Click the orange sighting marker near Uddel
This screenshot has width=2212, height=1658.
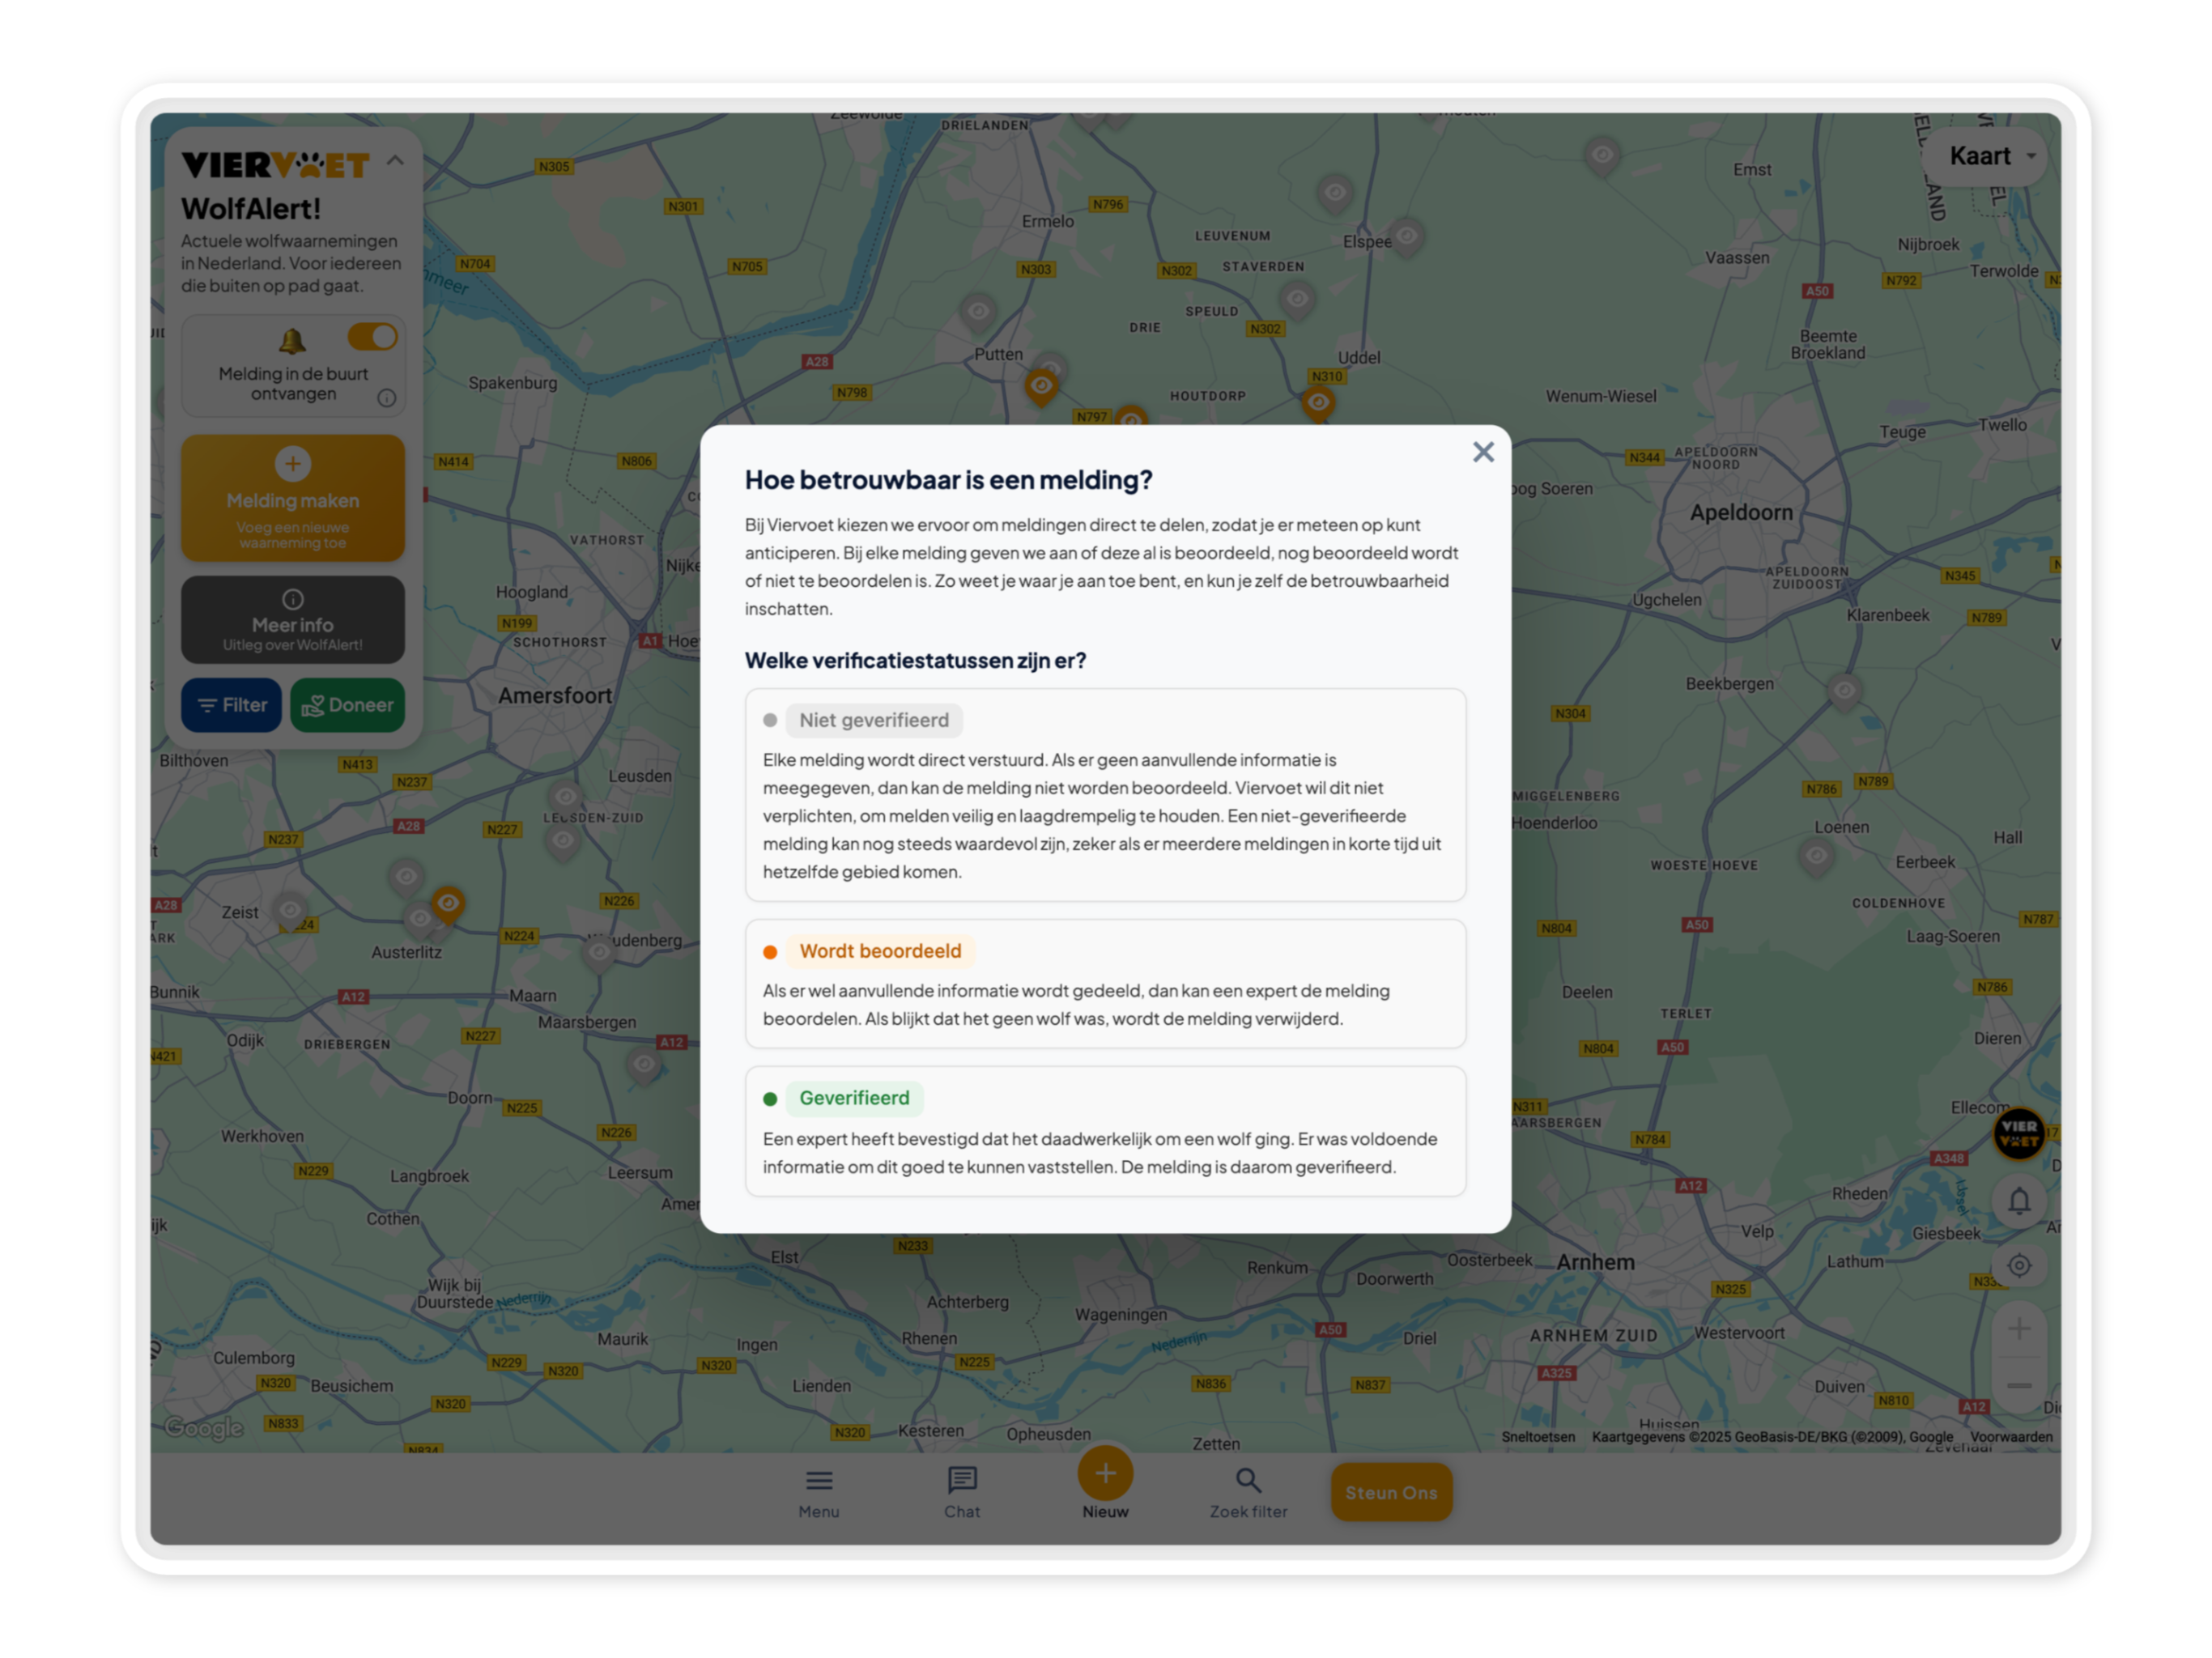point(1318,403)
